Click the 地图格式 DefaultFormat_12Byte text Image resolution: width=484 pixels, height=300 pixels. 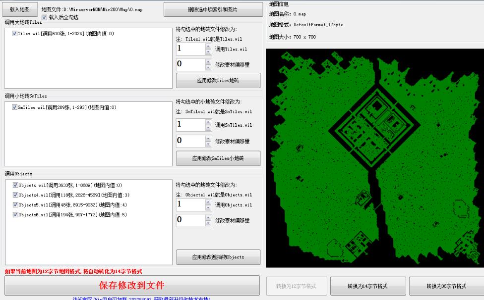pyautogui.click(x=306, y=25)
